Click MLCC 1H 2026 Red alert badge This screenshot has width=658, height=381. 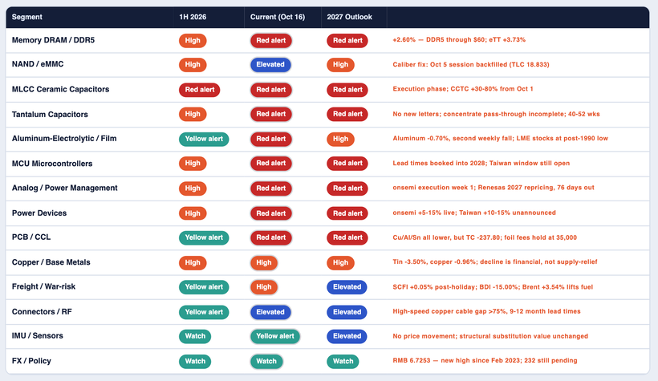(x=199, y=90)
